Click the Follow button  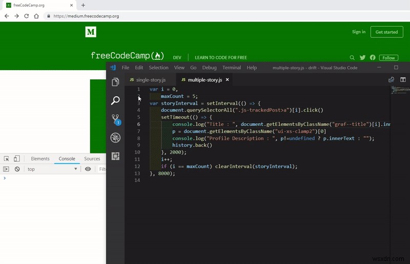tap(388, 58)
